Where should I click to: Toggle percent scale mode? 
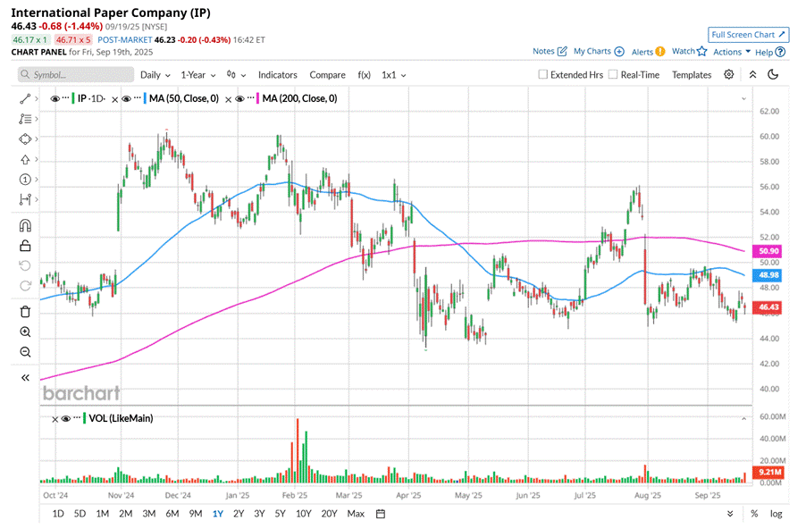pos(754,514)
